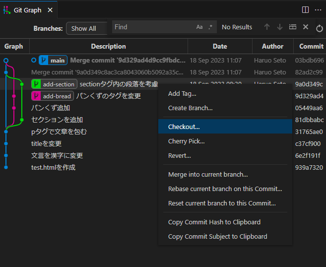The width and height of the screenshot is (326, 267).
Task: Choose Add Tag... from context menu
Action: [225, 94]
